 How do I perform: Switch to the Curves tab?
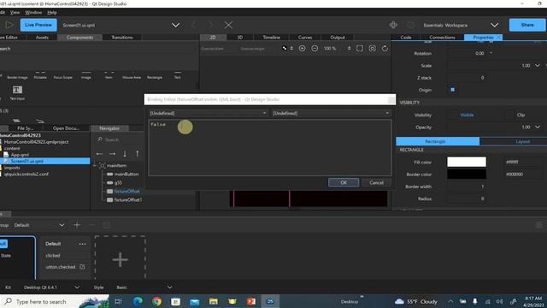tap(305, 38)
